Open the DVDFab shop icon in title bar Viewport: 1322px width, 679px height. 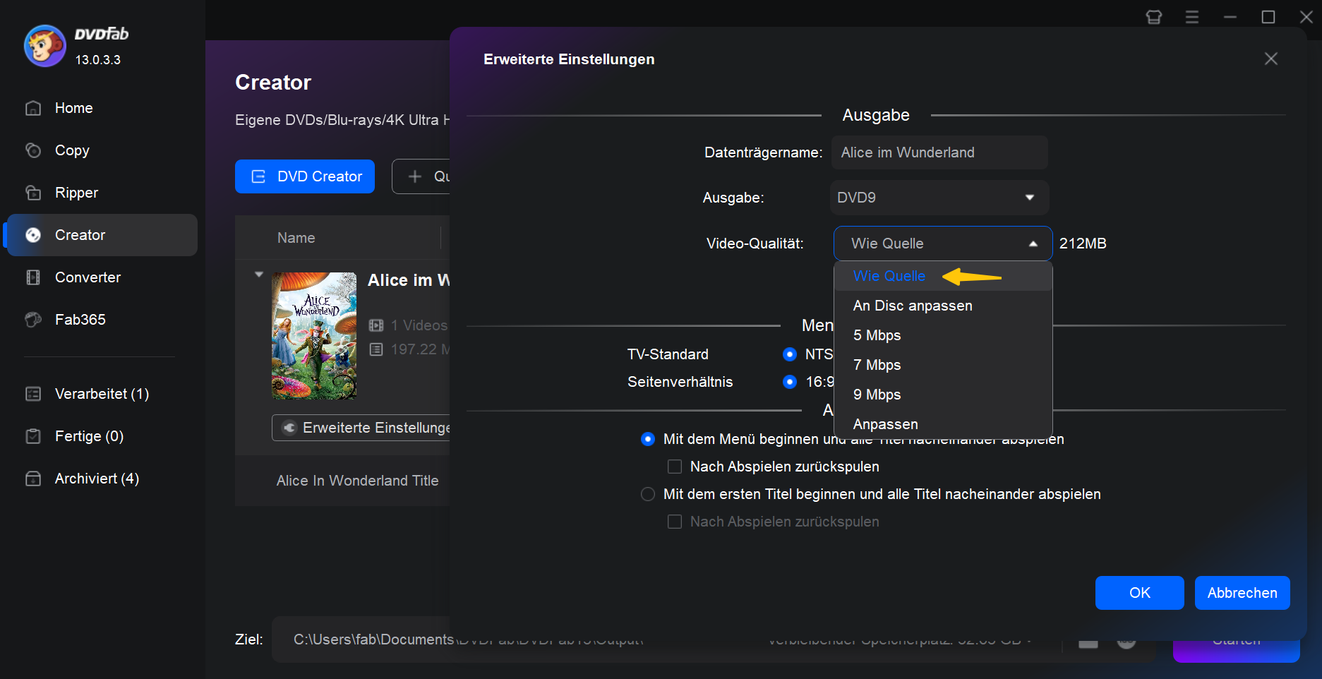click(x=1154, y=17)
